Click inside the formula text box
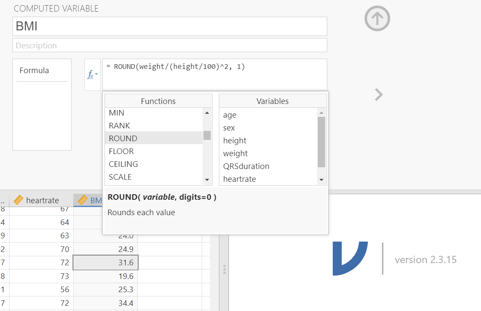Screen dimensions: 481x311 pyautogui.click(x=214, y=75)
